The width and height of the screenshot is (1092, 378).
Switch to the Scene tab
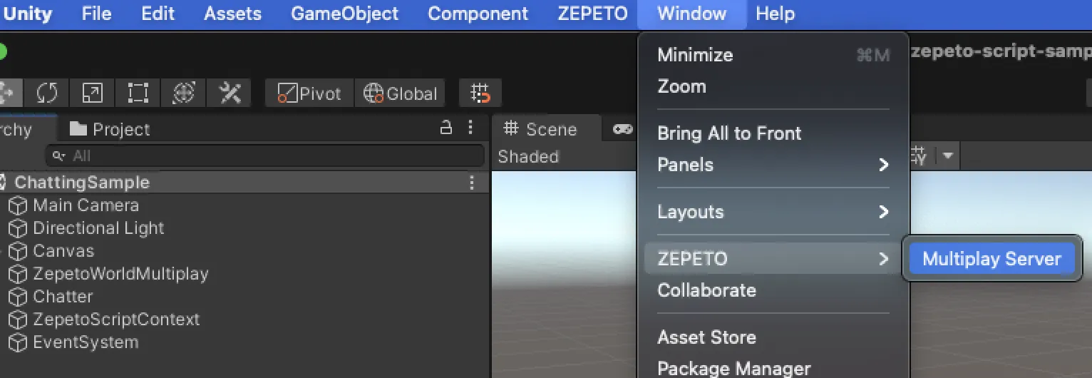pos(540,129)
